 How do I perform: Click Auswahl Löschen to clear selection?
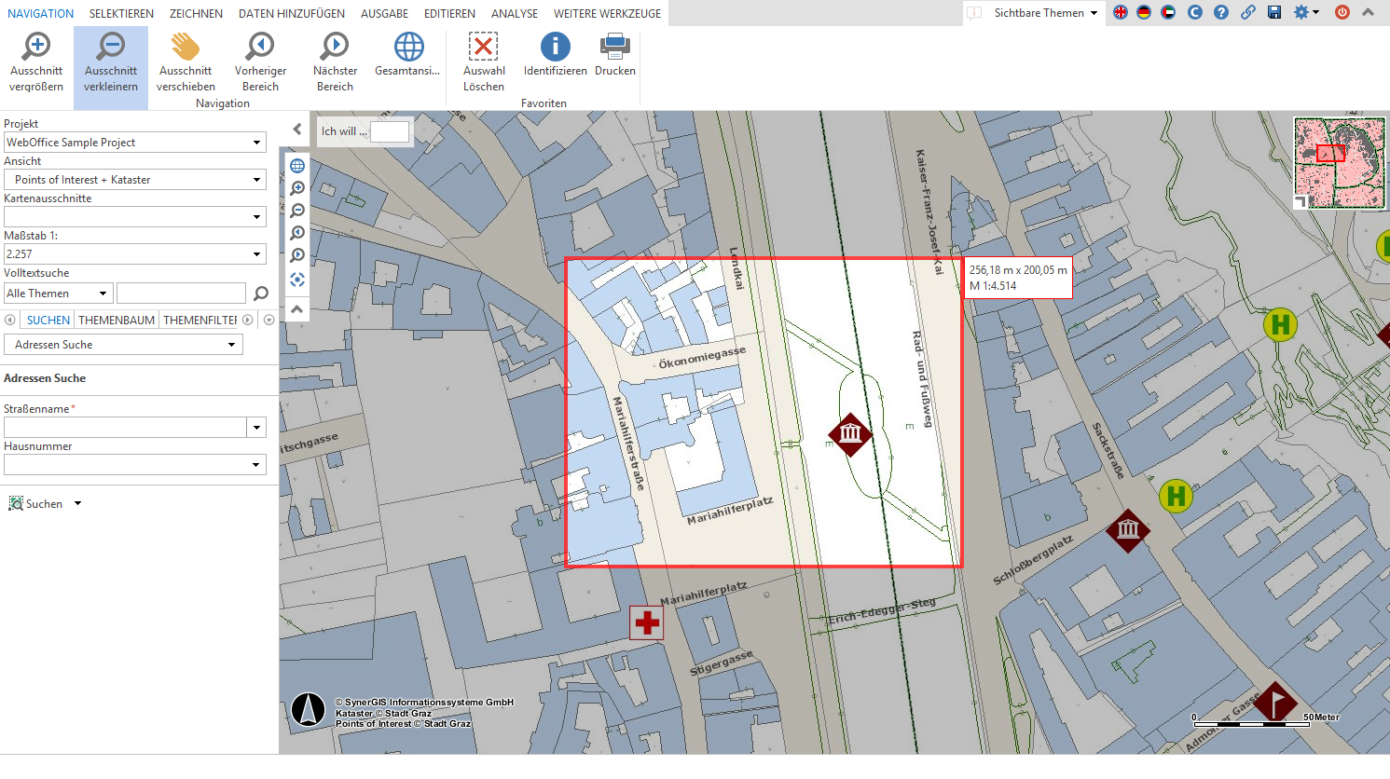tap(483, 62)
